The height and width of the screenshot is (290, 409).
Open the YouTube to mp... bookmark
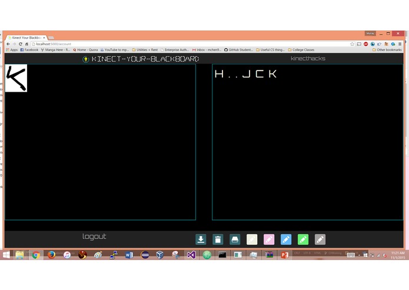pyautogui.click(x=115, y=50)
